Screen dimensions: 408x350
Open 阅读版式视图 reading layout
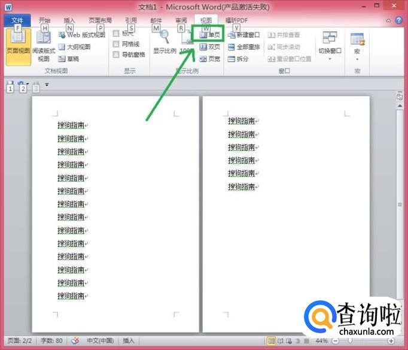click(44, 47)
